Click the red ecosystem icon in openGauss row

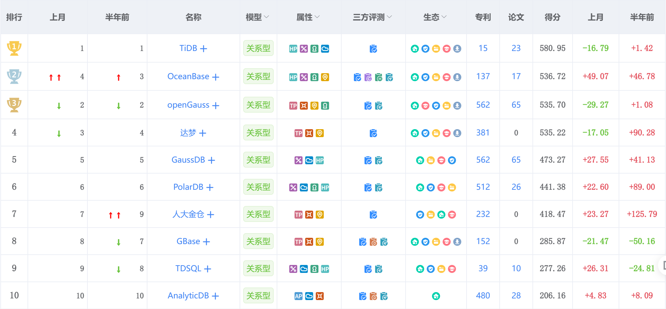click(425, 106)
